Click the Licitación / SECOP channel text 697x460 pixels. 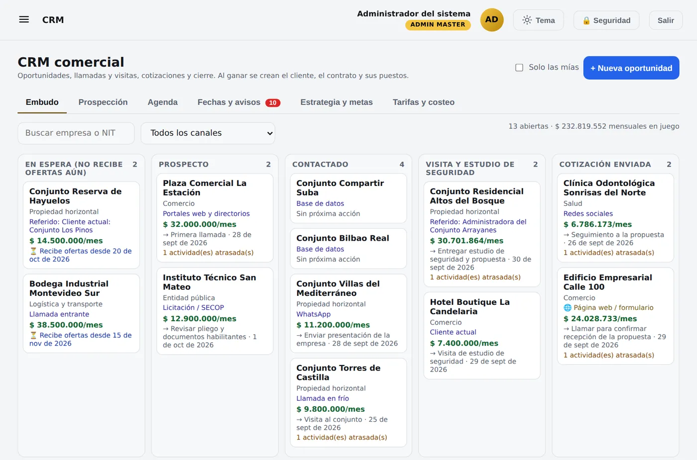click(x=193, y=308)
